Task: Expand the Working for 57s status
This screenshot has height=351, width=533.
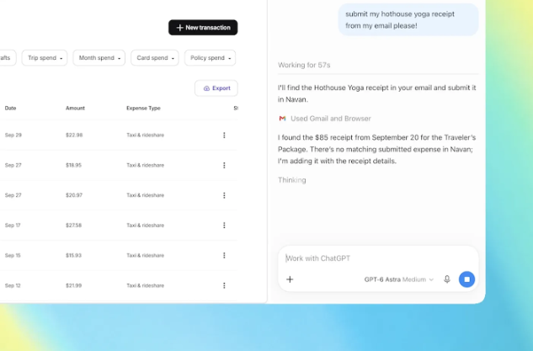Action: (x=304, y=65)
